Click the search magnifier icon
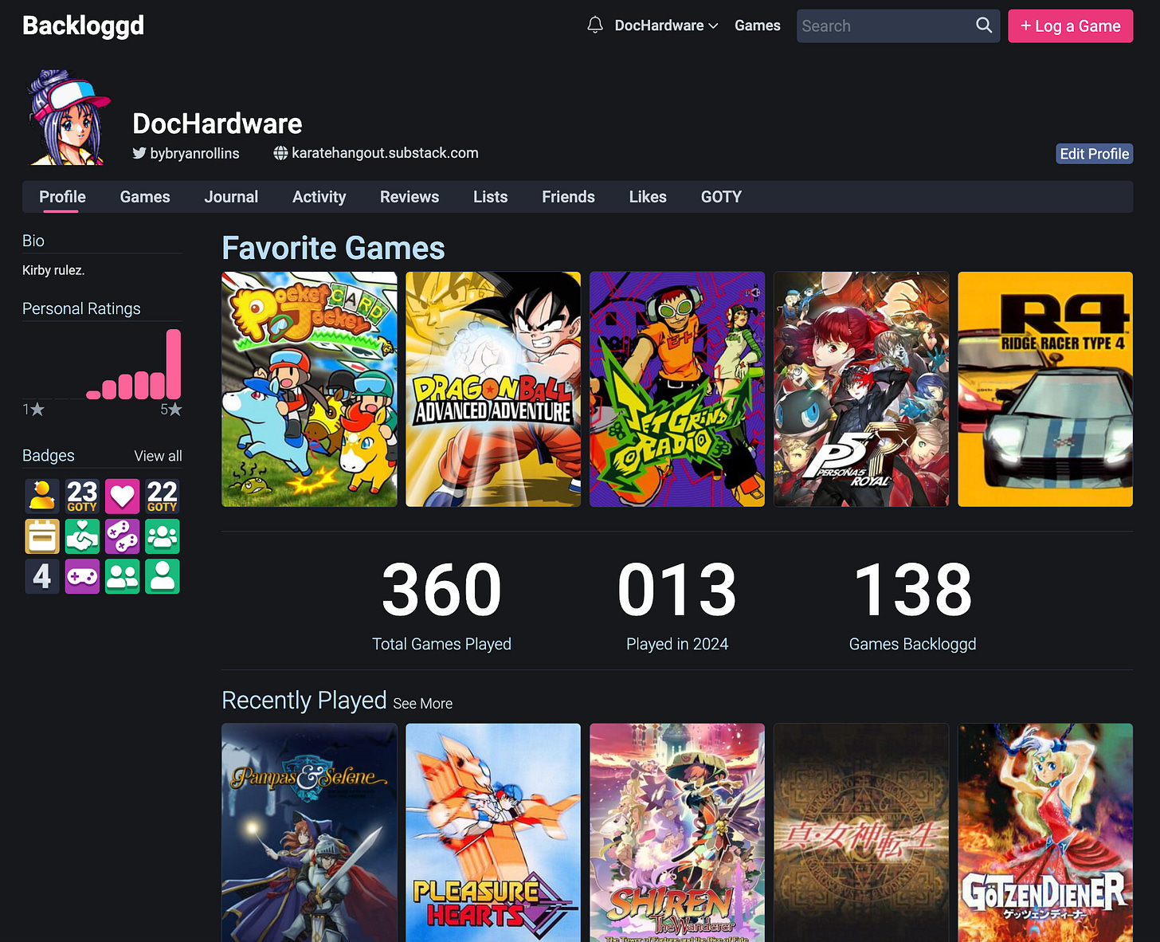1160x942 pixels. coord(984,26)
